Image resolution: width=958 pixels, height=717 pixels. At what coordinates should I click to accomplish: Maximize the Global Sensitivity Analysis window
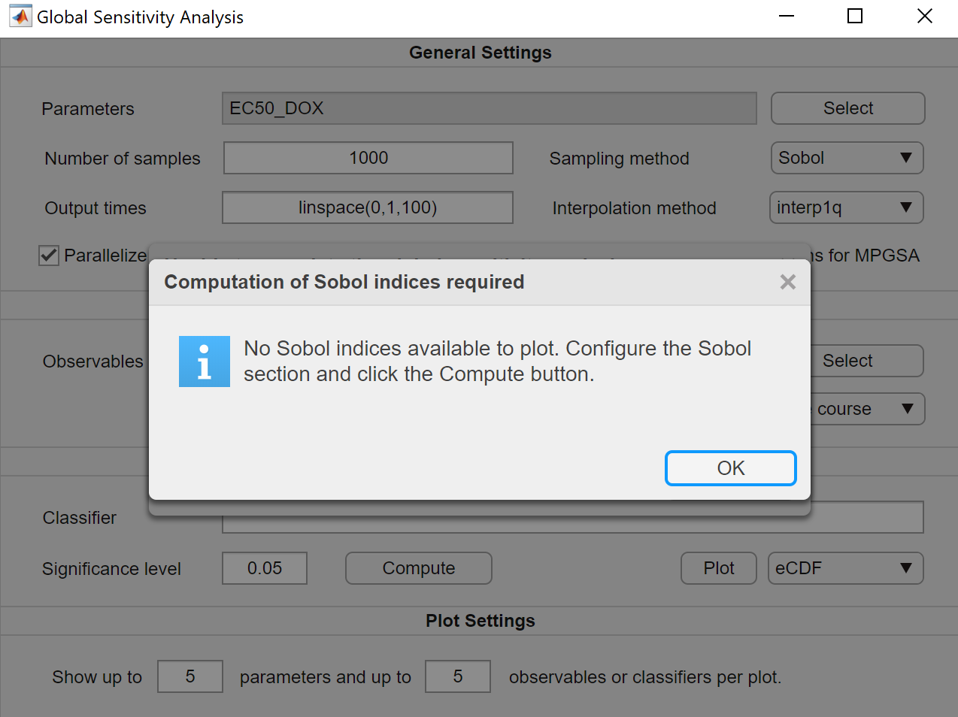pos(855,17)
